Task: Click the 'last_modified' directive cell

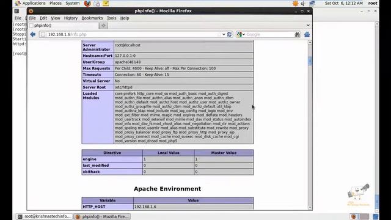Action: pyautogui.click(x=112, y=166)
